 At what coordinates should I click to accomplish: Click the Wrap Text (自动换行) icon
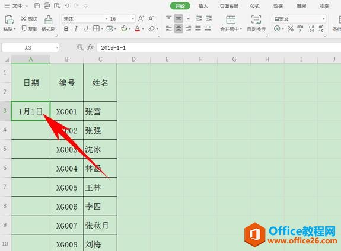coord(256,20)
